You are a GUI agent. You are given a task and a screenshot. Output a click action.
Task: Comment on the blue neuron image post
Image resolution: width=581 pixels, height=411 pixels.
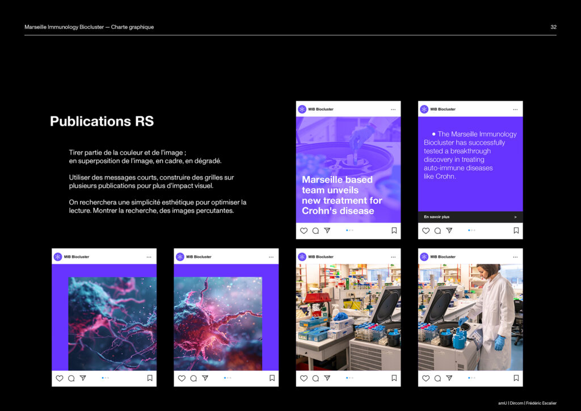(71, 378)
